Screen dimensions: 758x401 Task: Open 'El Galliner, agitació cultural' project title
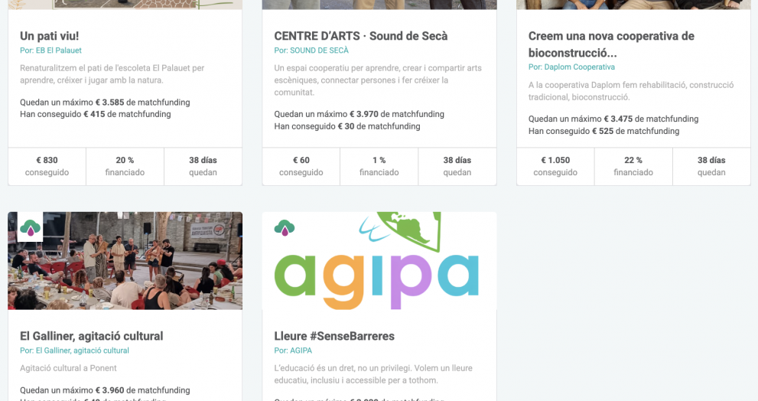pyautogui.click(x=91, y=336)
